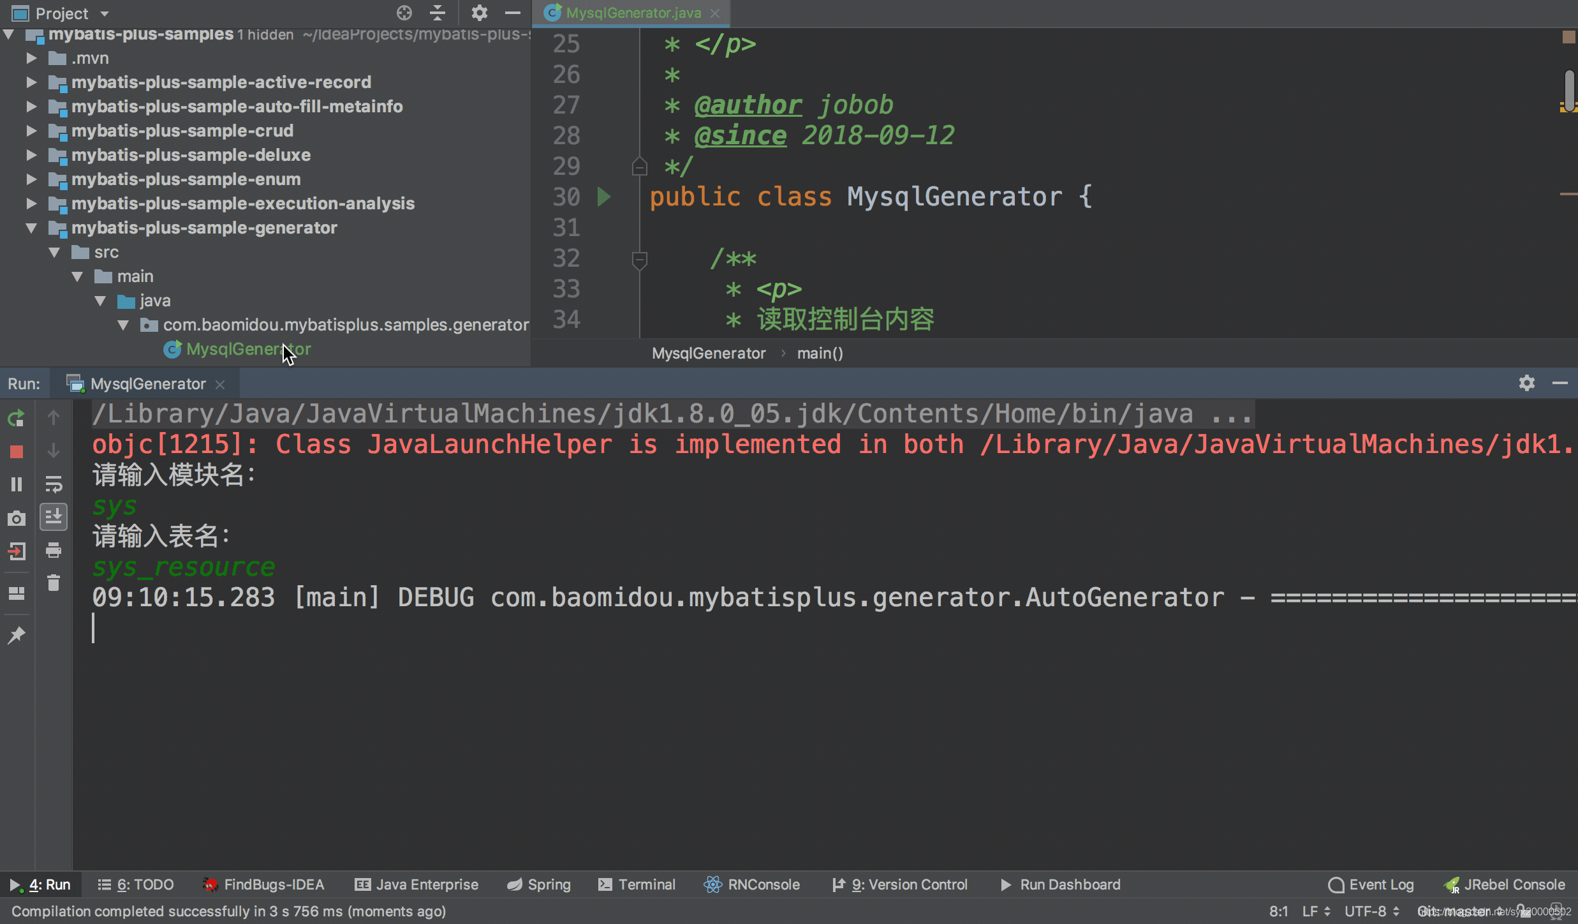Open Project panel settings gear
Screen dimensions: 1578x924
(x=479, y=13)
